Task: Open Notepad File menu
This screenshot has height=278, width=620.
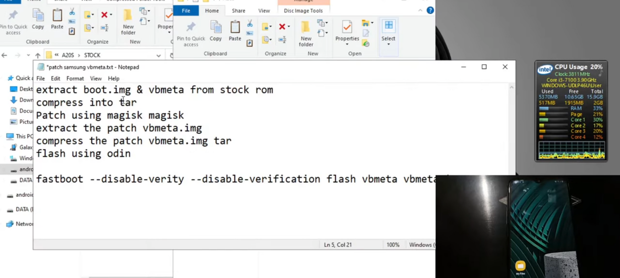Action: coord(40,78)
